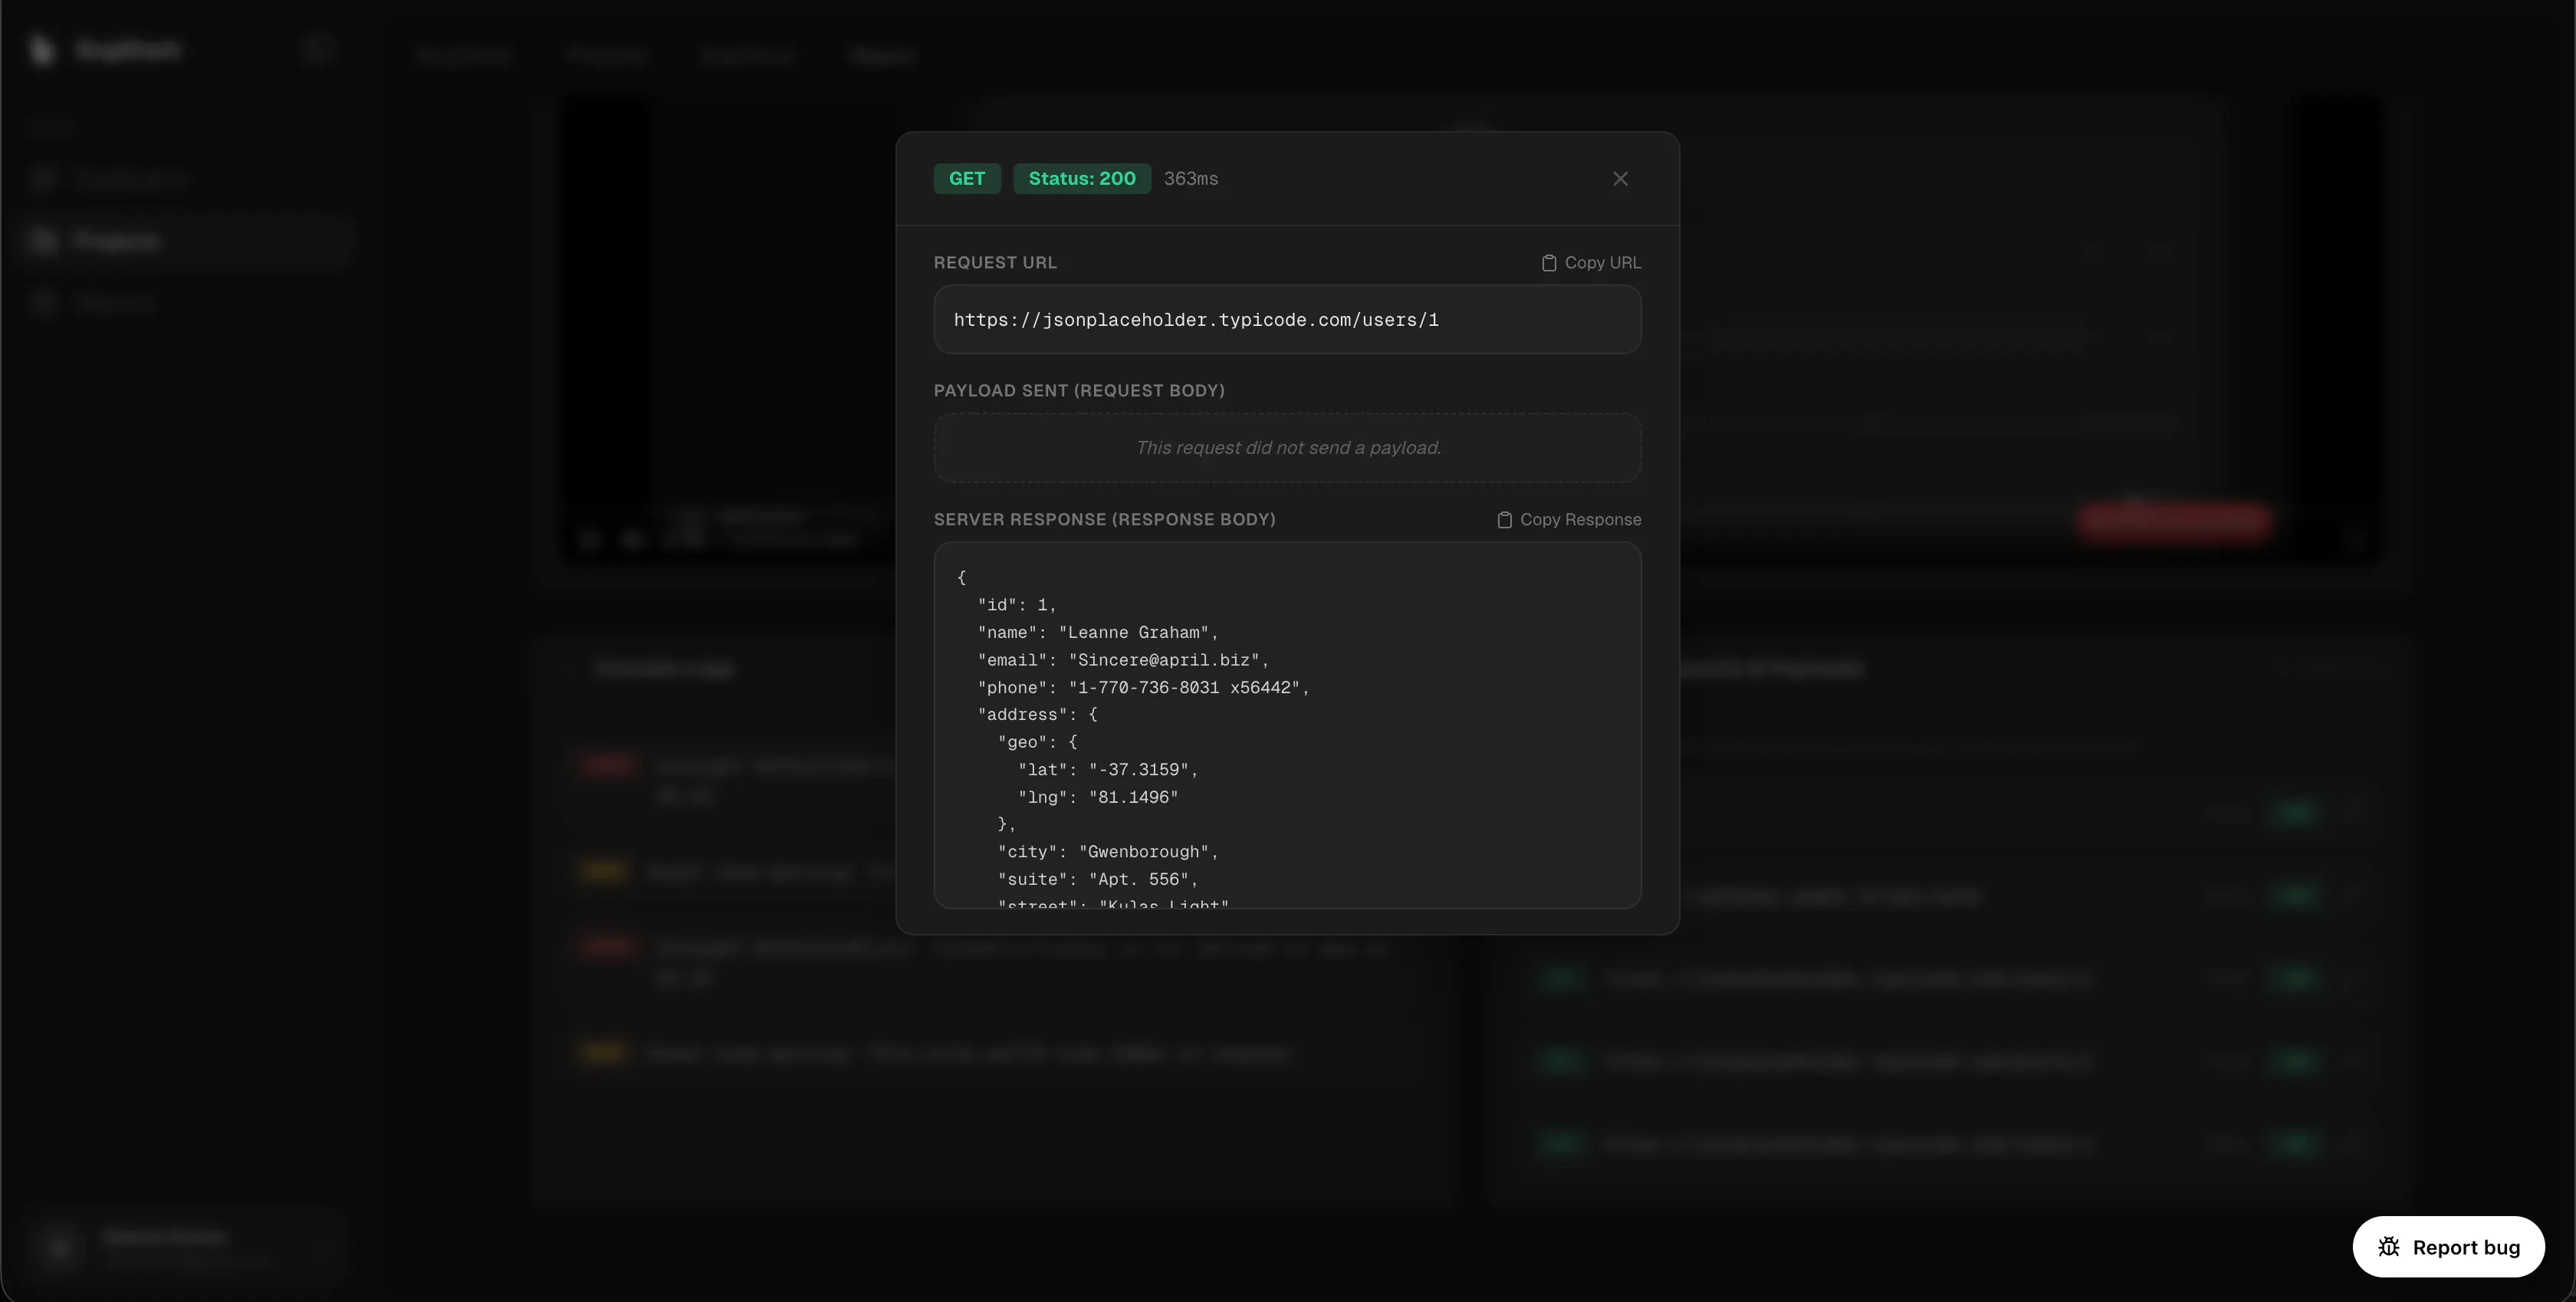
Task: Click the clipboard icon beside Copy Response
Action: pos(1504,520)
